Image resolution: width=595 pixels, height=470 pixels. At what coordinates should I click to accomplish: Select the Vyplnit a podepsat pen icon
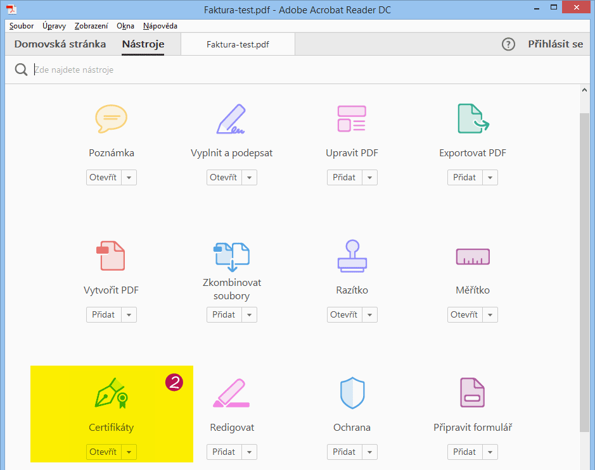(x=231, y=118)
